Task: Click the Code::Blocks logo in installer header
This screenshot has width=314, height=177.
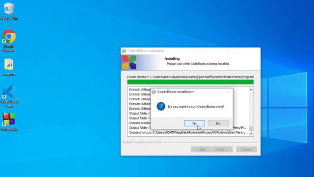Action: coord(129,62)
